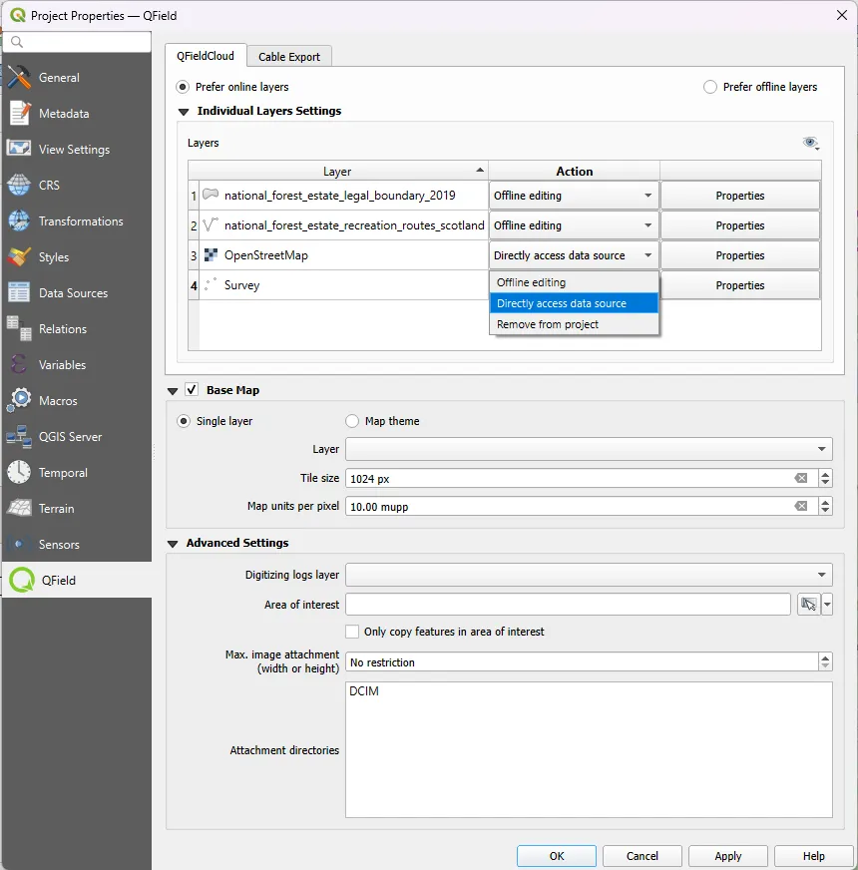
Task: Open Digitizing logs layer dropdown
Action: [x=589, y=575]
